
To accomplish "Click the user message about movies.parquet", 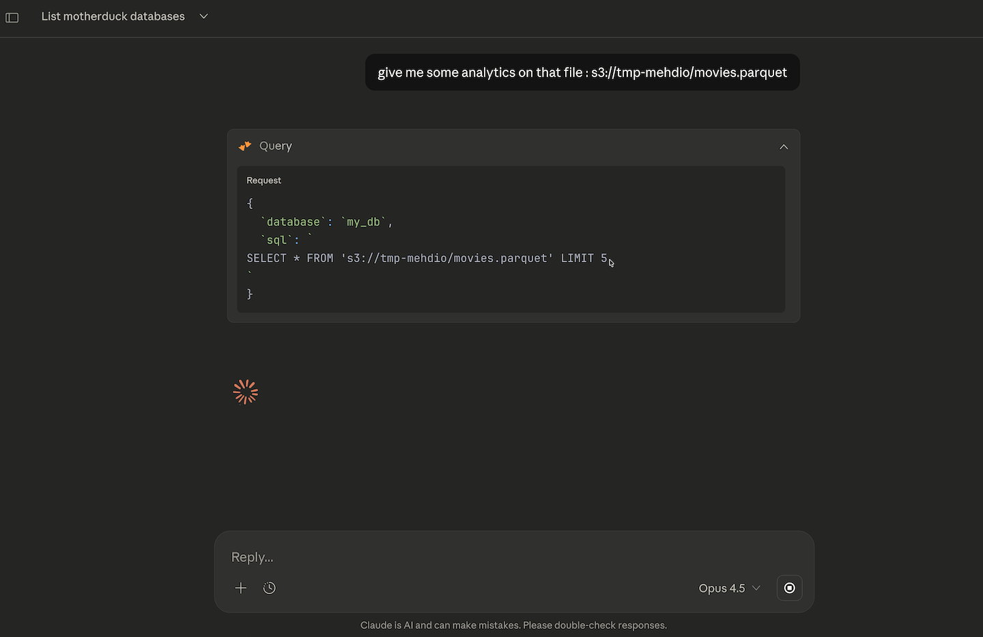I will click(x=582, y=72).
